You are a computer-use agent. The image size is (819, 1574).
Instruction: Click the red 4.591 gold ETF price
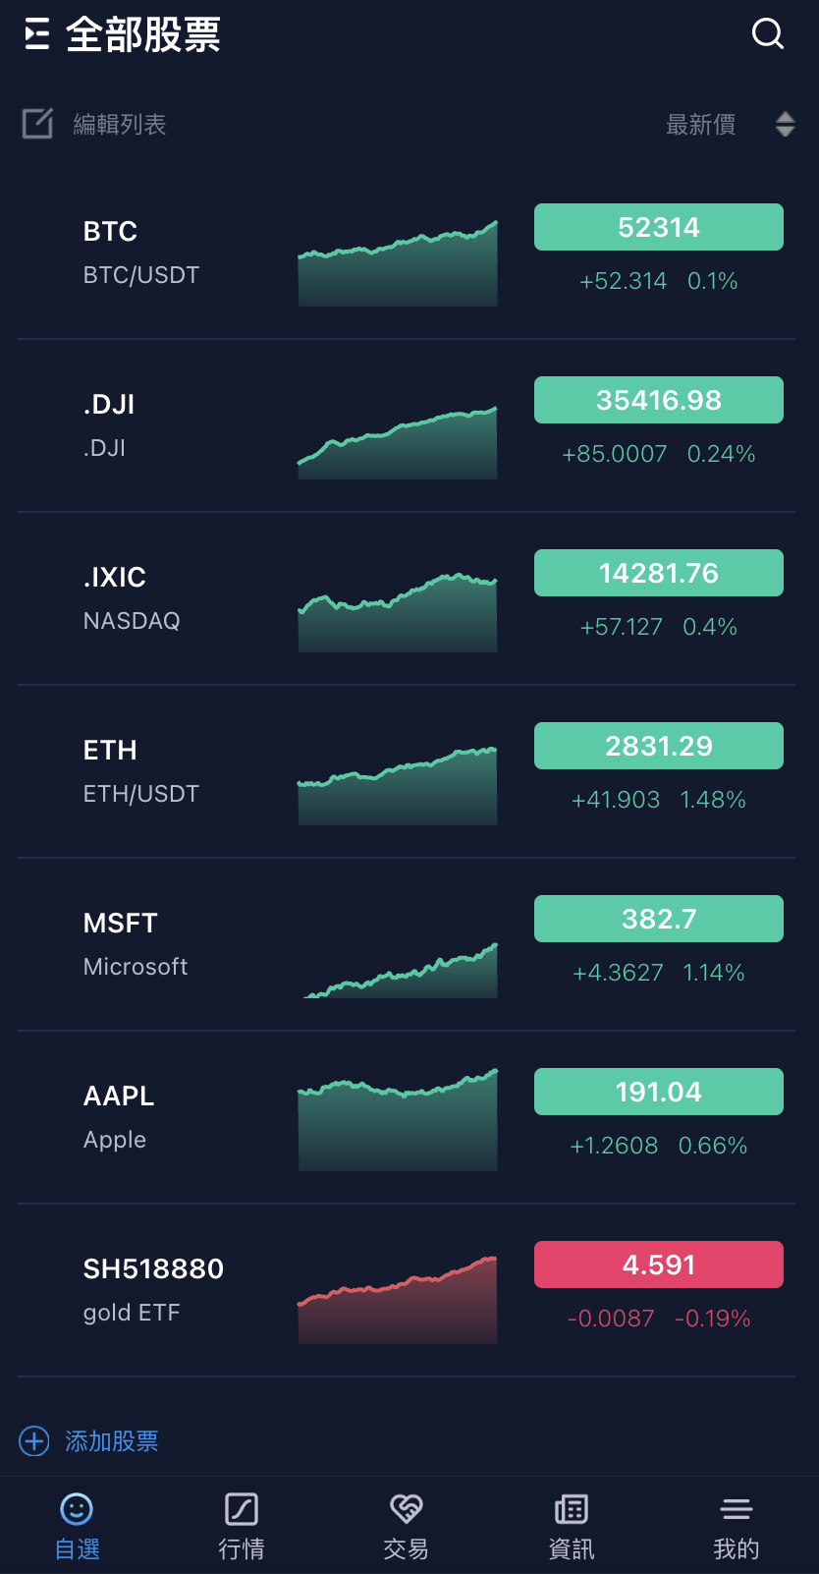[658, 1265]
